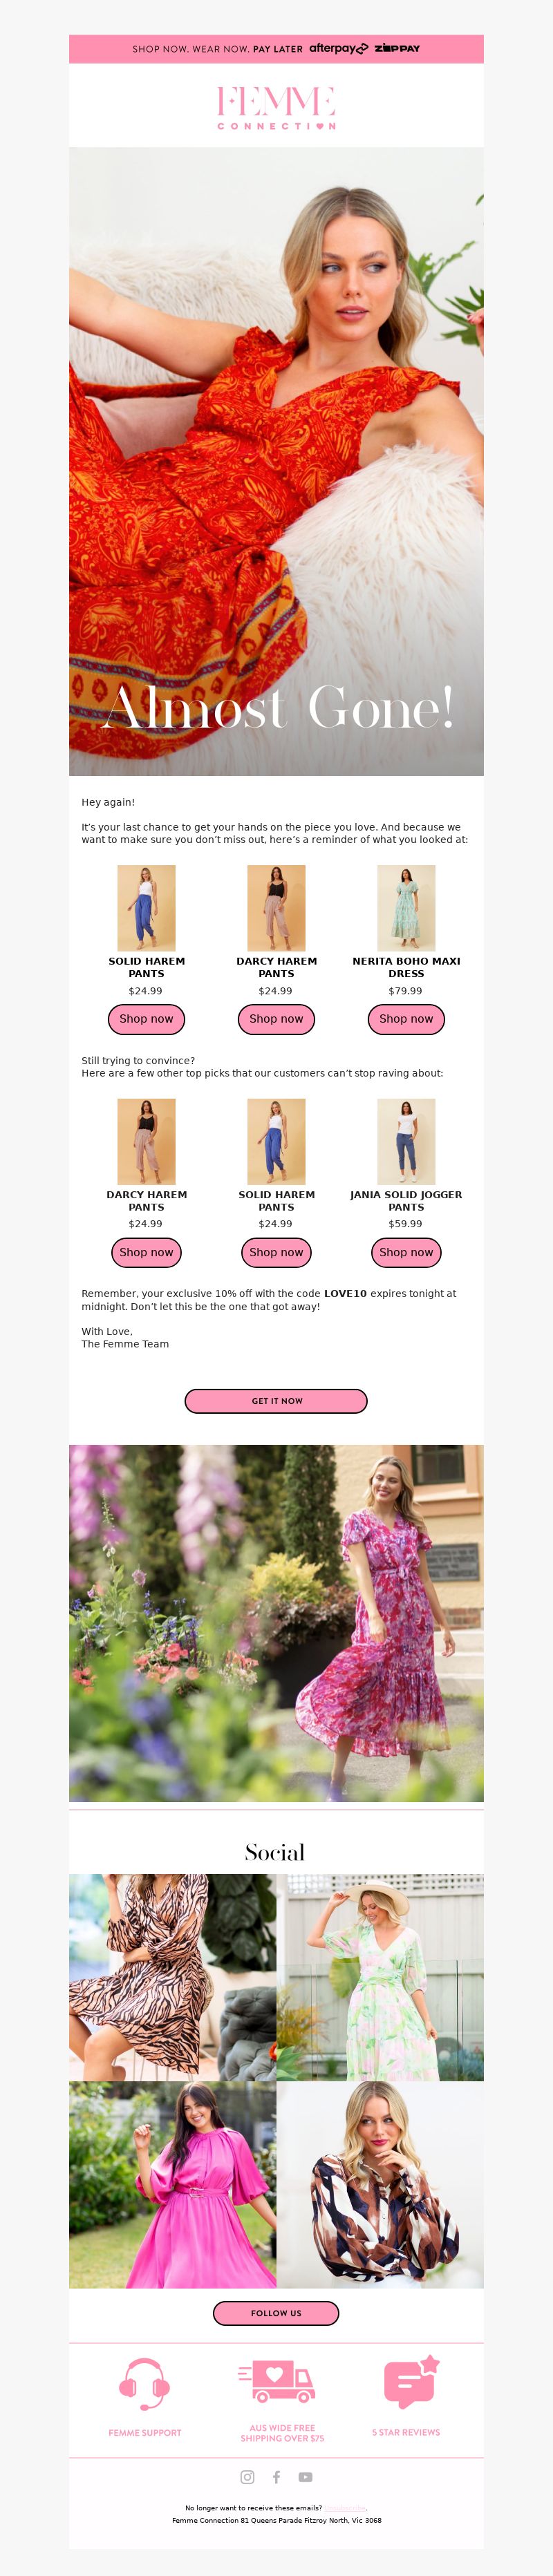Open the Facebook icon in the footer
Viewport: 553px width, 2576px height.
(x=276, y=2476)
